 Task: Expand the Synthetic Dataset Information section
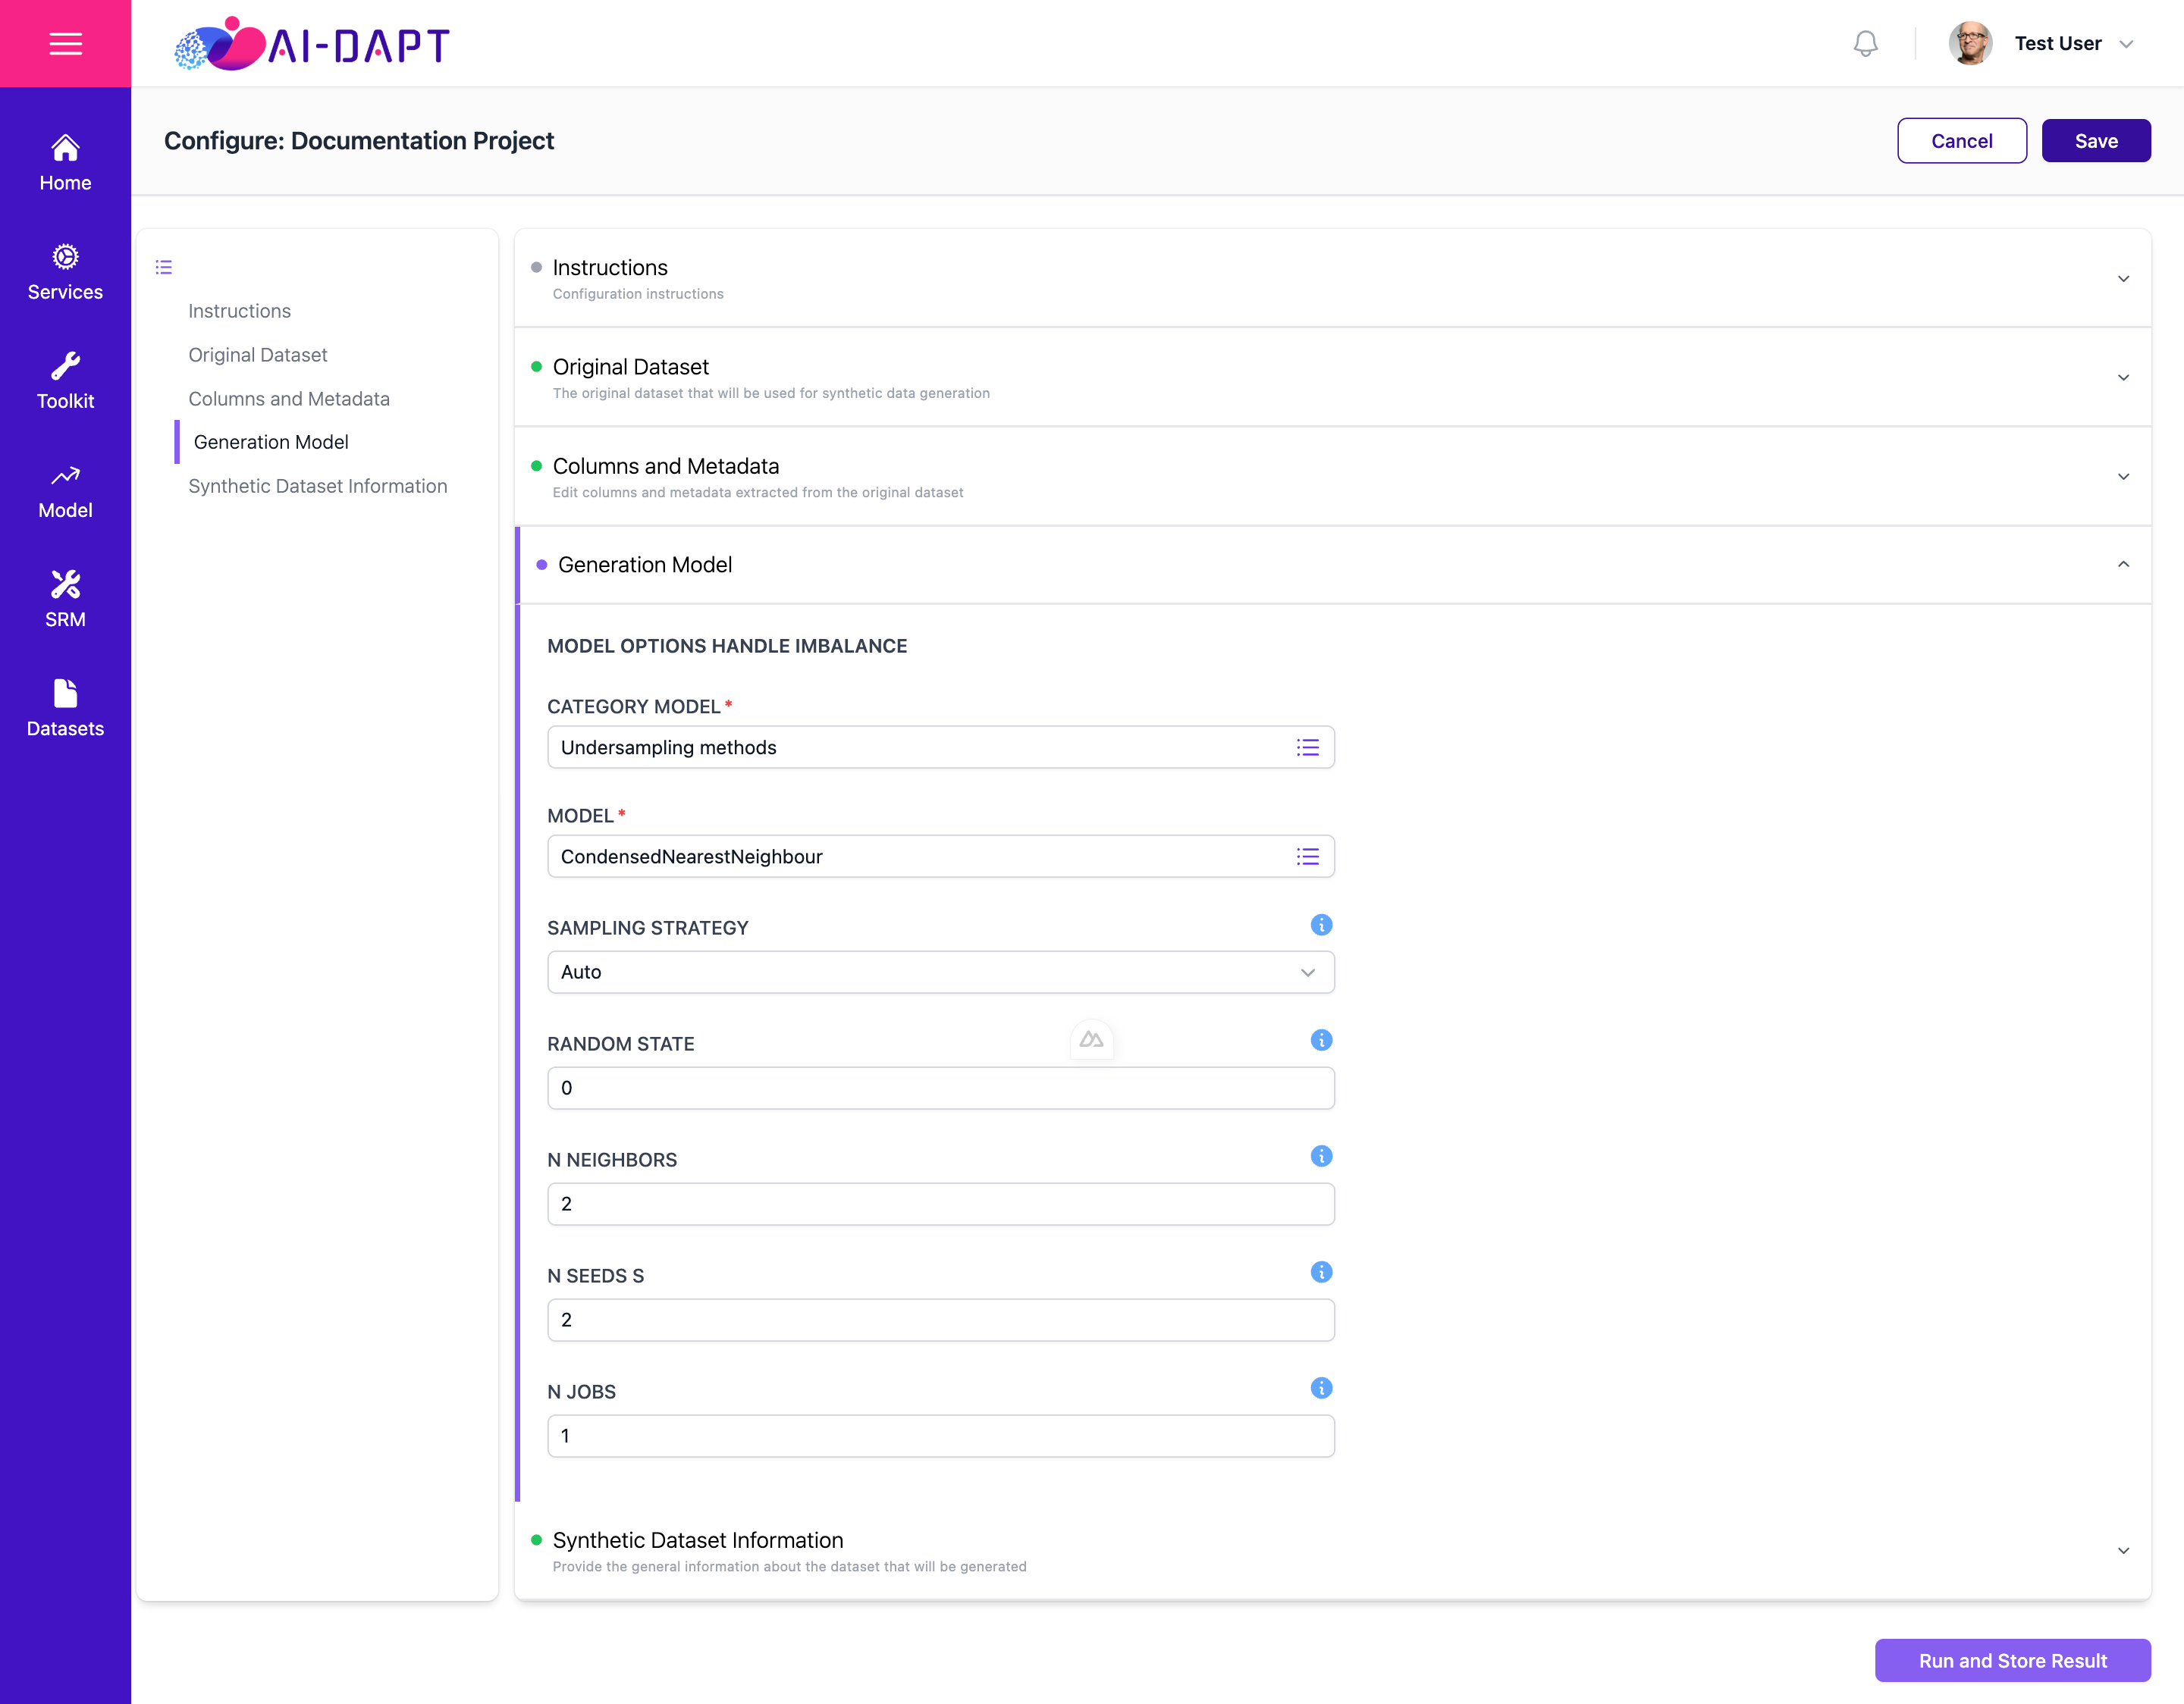tap(2123, 1551)
